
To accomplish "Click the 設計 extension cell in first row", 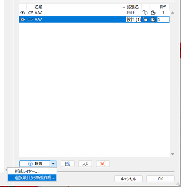I will point(131,13).
